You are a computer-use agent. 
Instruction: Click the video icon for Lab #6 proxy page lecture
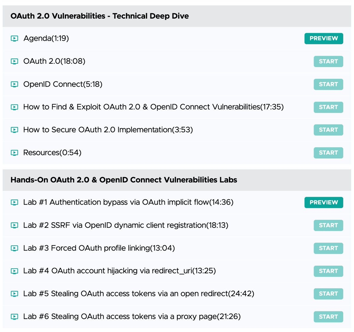tap(14, 317)
